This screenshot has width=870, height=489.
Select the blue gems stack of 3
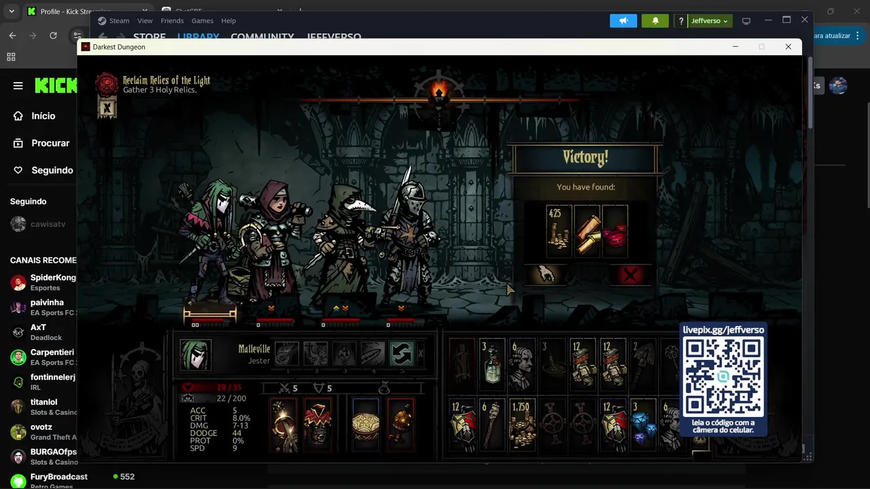click(643, 425)
